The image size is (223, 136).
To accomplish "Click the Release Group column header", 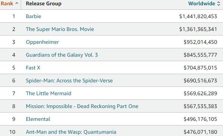I will click(44, 3).
